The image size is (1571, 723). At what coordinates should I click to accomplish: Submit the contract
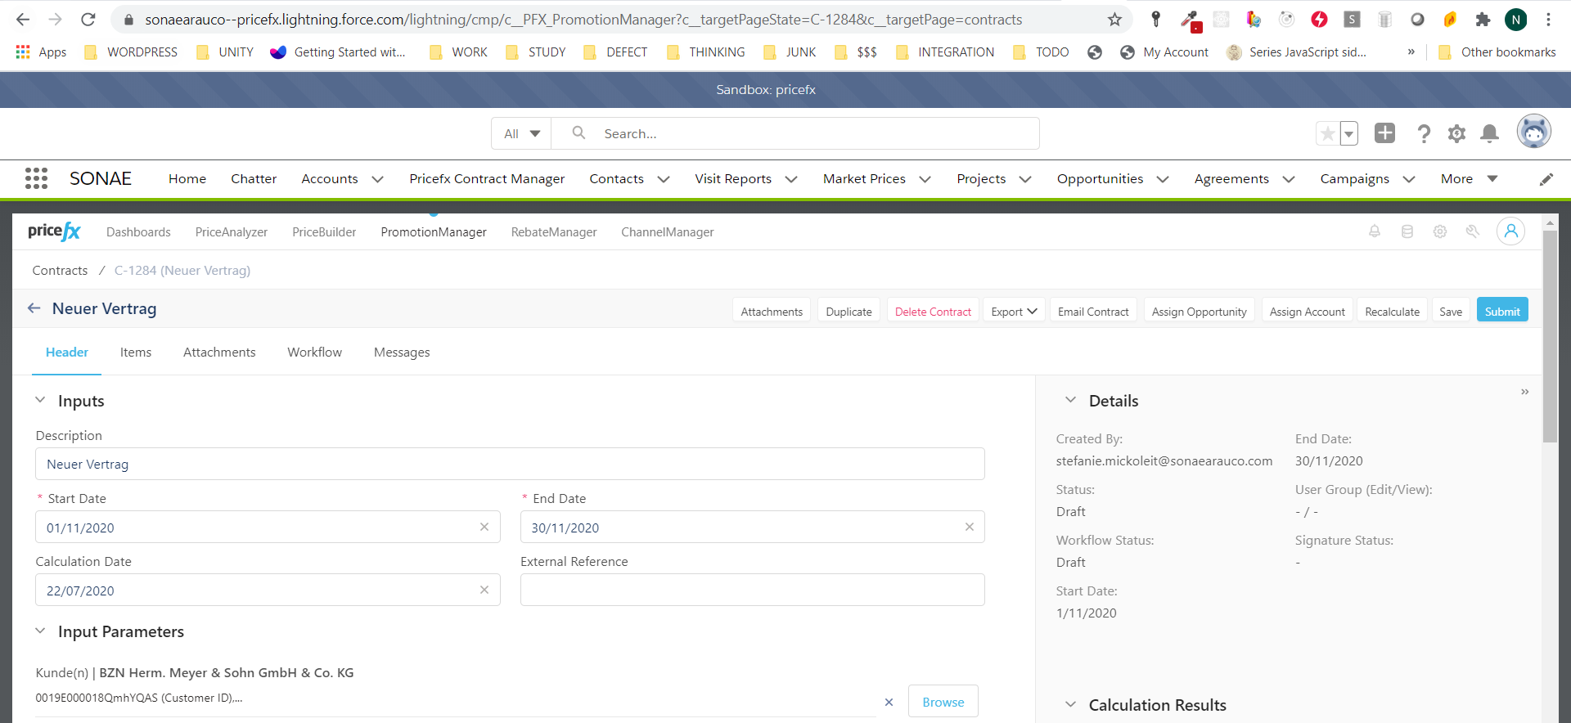click(x=1501, y=312)
